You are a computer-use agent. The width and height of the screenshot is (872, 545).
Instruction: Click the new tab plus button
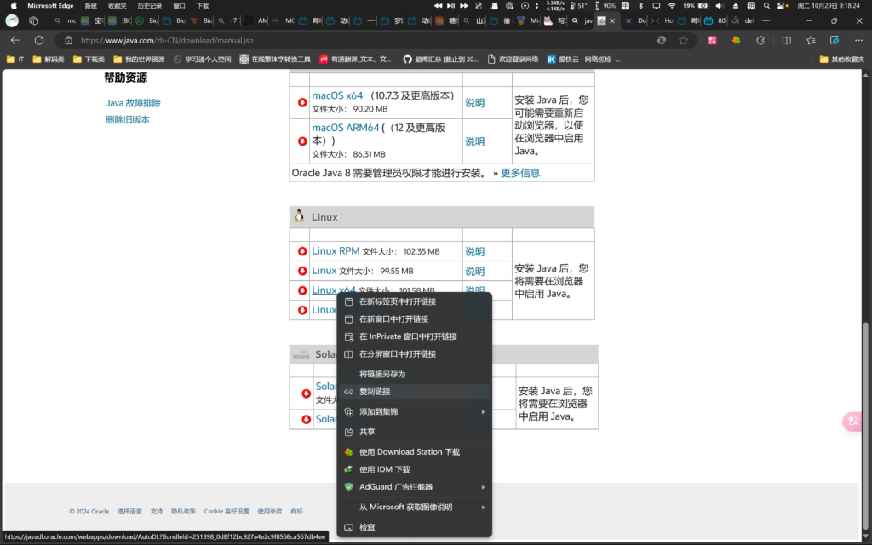766,20
